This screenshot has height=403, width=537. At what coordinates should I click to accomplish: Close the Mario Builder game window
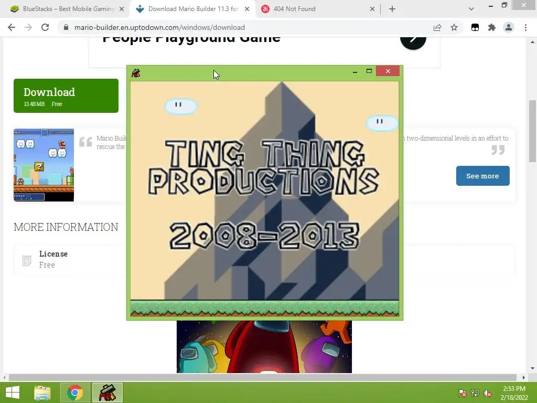tap(388, 71)
